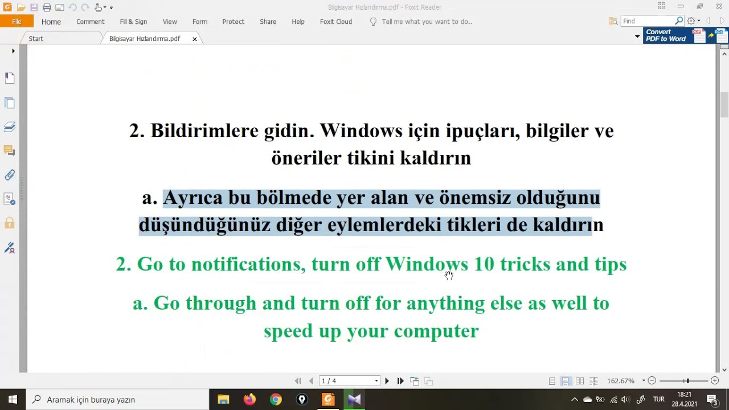Open the Comments panel icon
Image resolution: width=729 pixels, height=410 pixels.
point(10,151)
